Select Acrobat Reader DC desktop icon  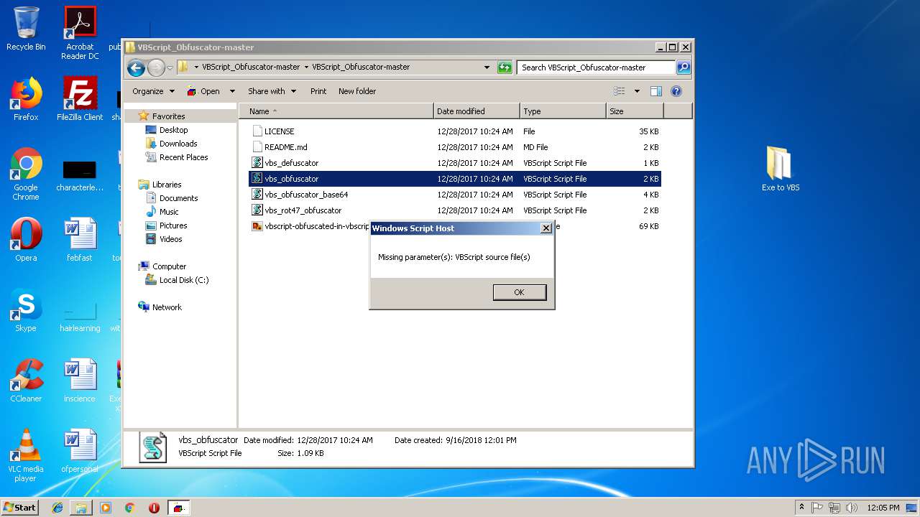tap(80, 33)
